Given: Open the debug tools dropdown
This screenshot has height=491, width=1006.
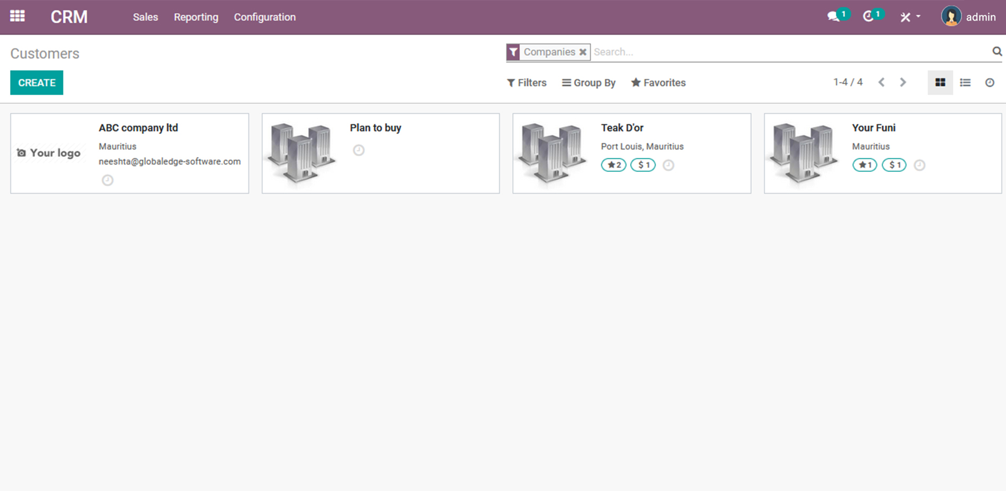Looking at the screenshot, I should click(x=910, y=17).
